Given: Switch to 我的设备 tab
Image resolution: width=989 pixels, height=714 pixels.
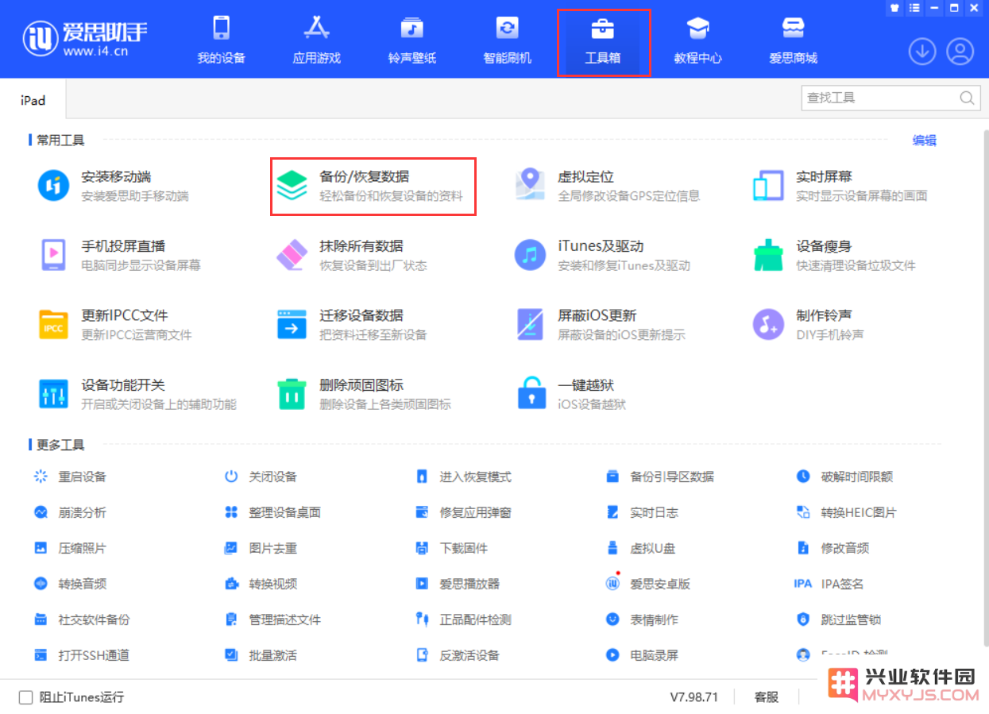Looking at the screenshot, I should click(x=222, y=40).
